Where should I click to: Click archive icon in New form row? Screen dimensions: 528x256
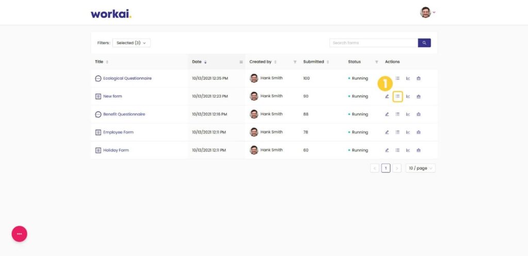pyautogui.click(x=419, y=96)
